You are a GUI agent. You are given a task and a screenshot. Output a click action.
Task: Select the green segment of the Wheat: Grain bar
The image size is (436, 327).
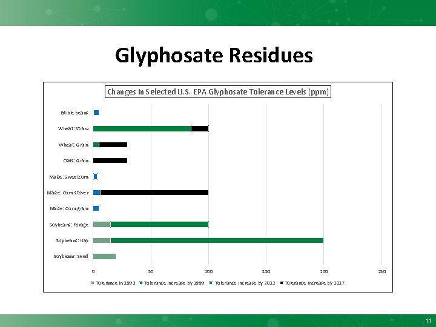[96, 145]
